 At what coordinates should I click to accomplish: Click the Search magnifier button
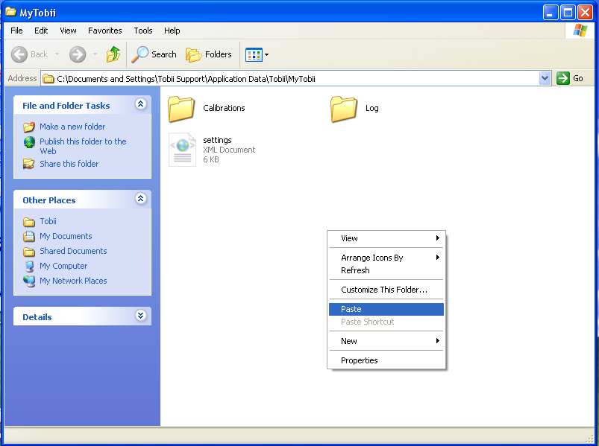[x=154, y=54]
